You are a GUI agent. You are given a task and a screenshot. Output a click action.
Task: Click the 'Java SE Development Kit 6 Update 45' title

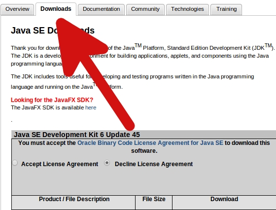click(77, 135)
